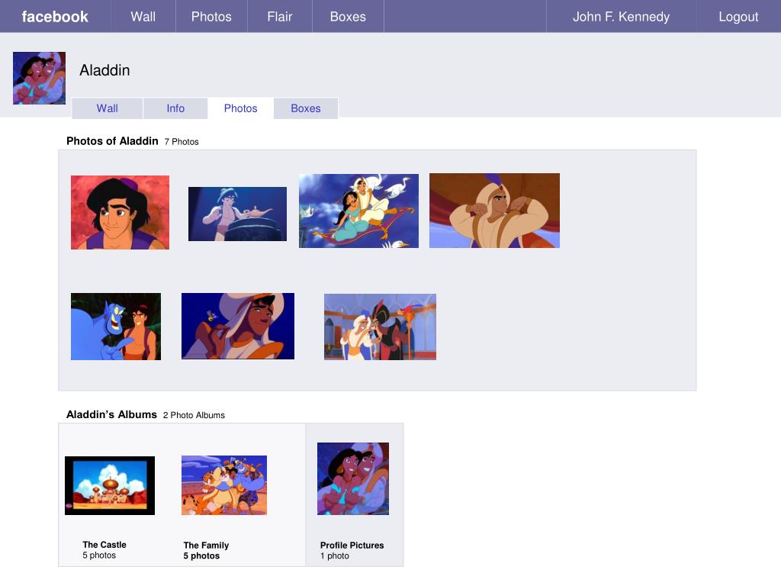Click the facebook logo in the navbar
The image size is (781, 586).
55,17
